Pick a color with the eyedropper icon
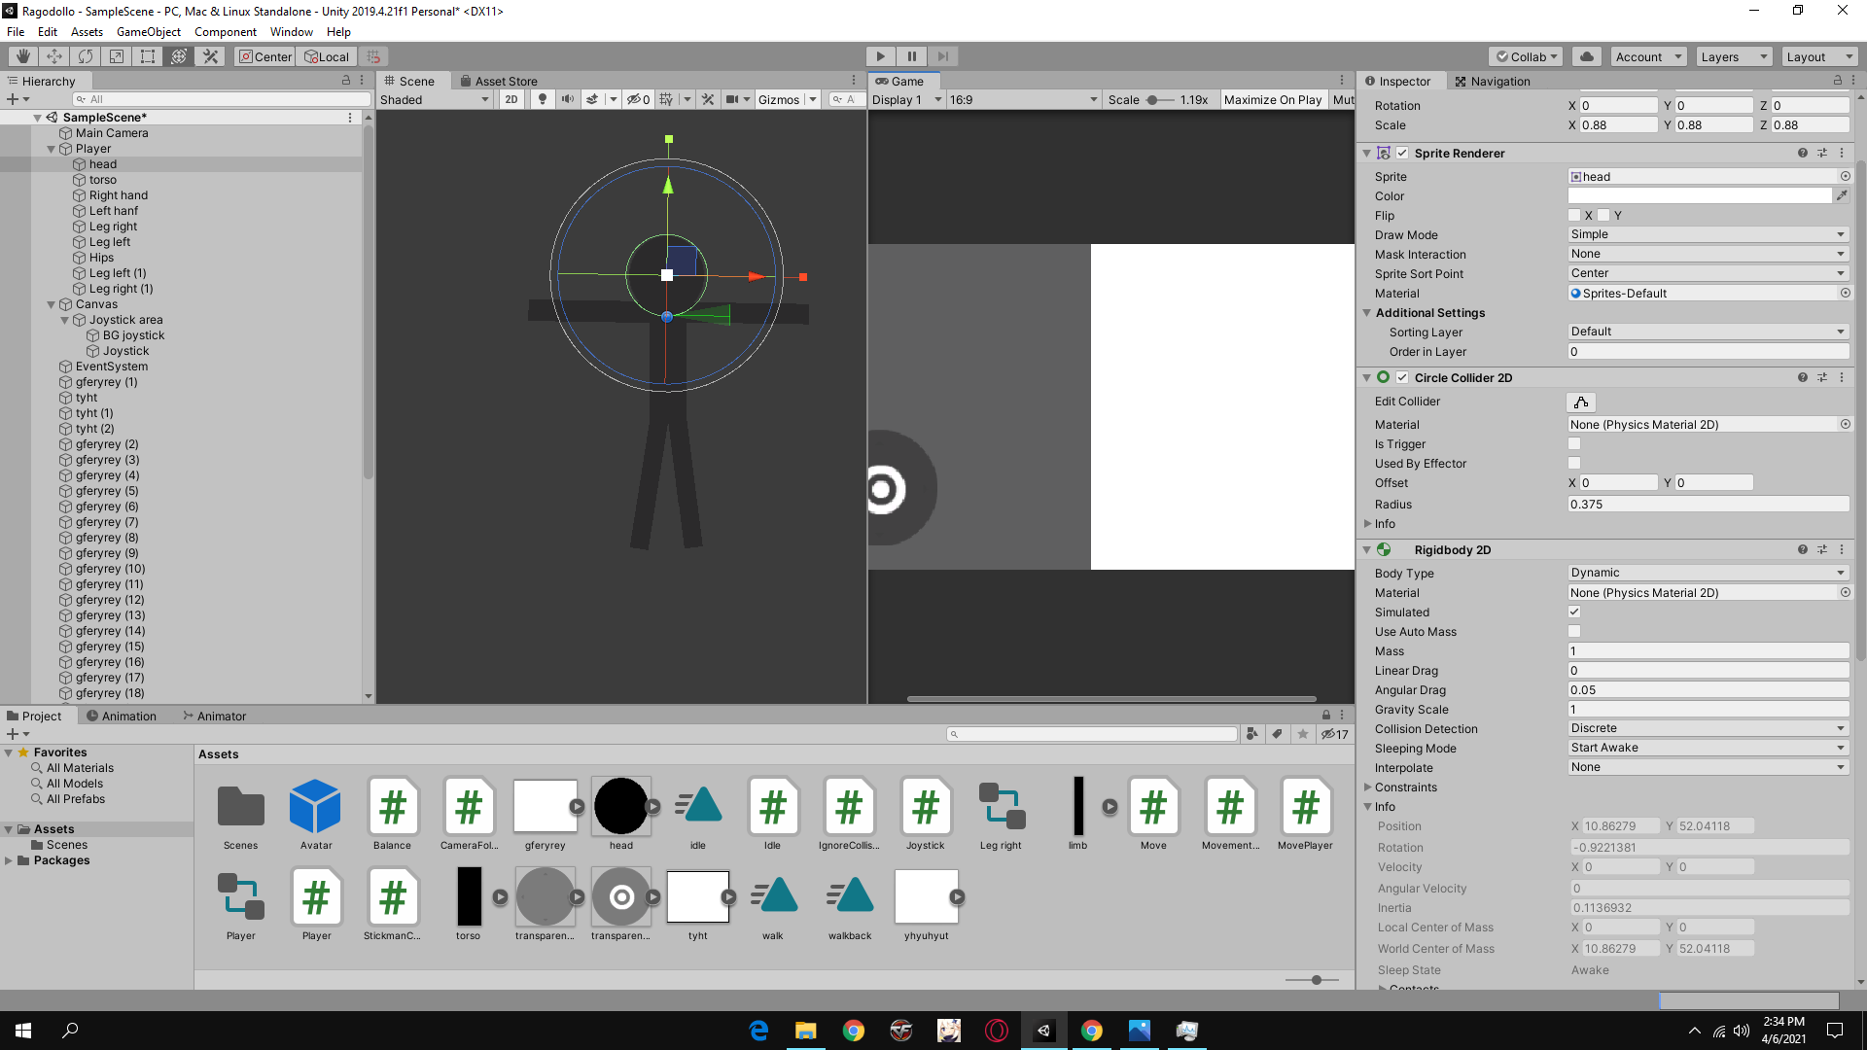This screenshot has width=1867, height=1050. (1842, 195)
